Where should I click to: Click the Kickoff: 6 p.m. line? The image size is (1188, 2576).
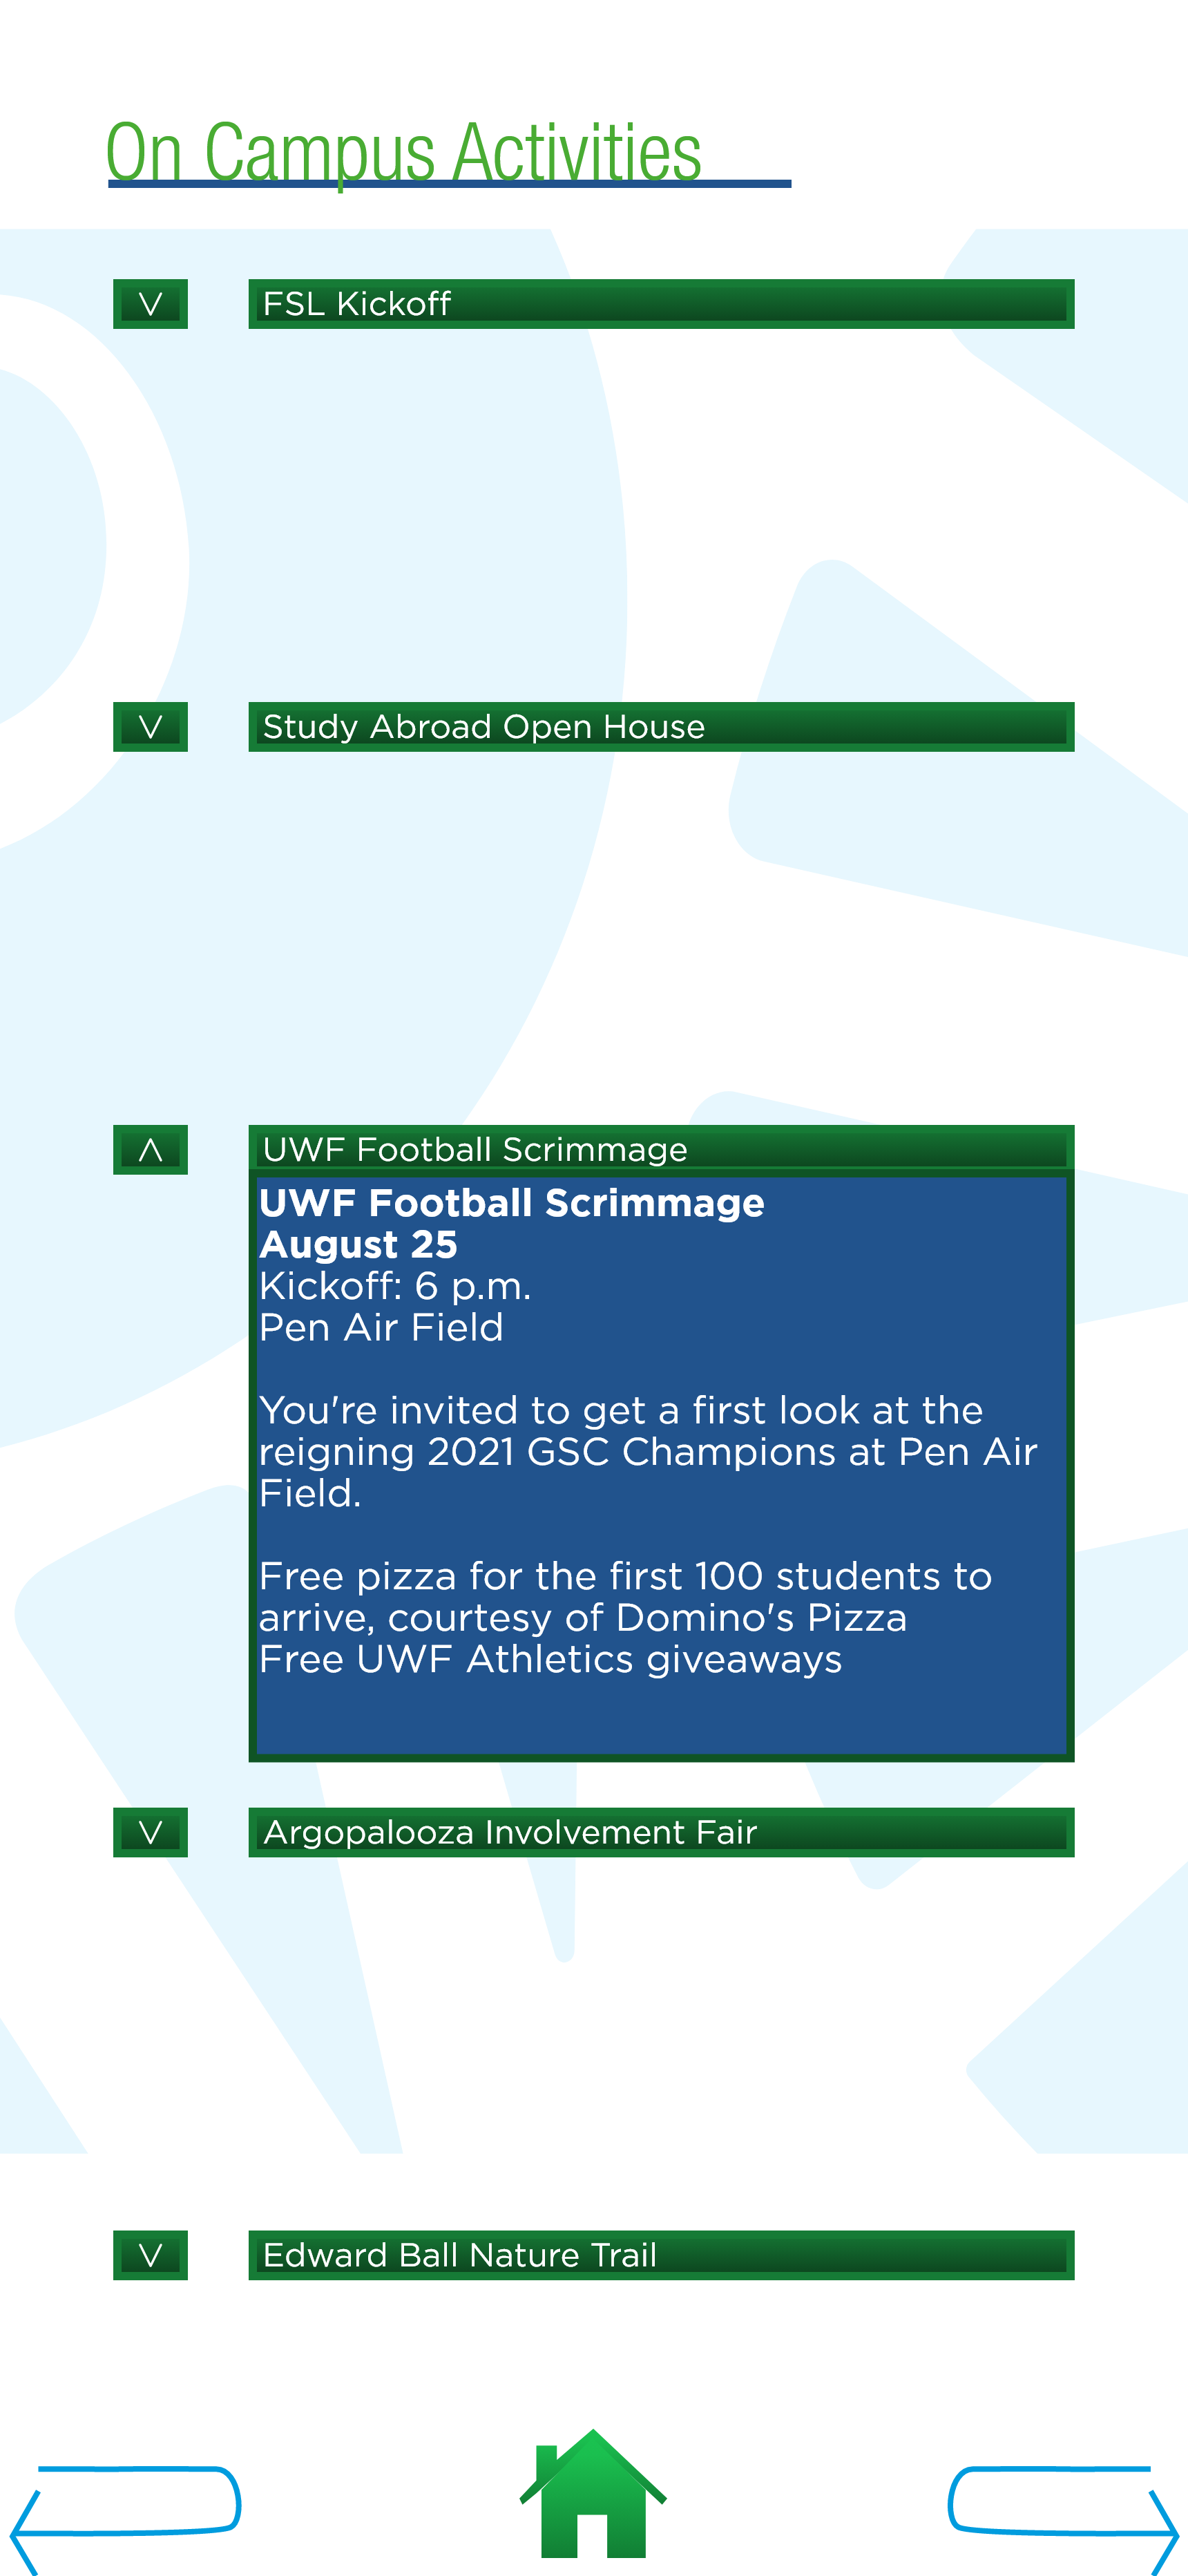click(x=395, y=1287)
